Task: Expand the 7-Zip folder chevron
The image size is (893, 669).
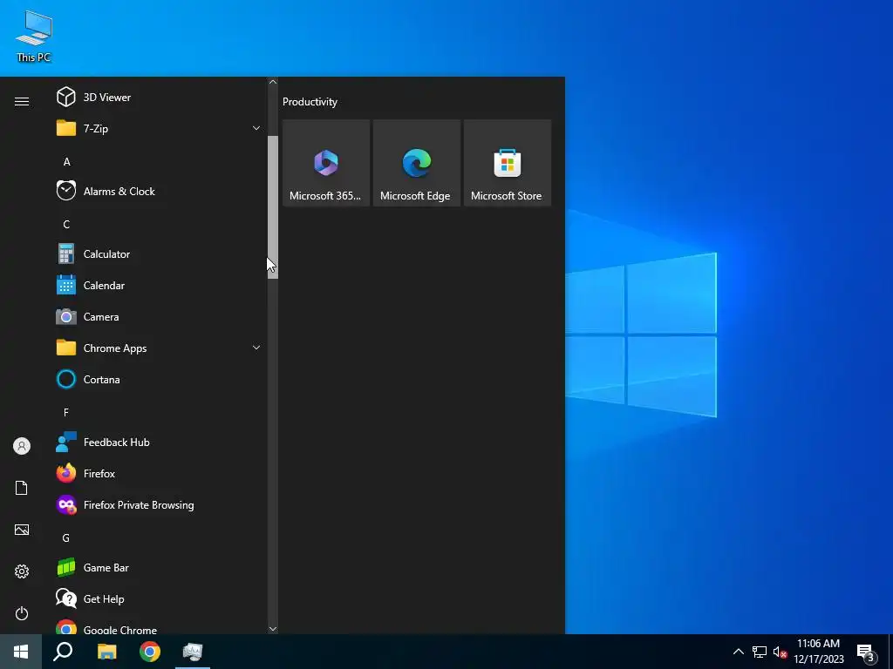Action: click(x=256, y=129)
